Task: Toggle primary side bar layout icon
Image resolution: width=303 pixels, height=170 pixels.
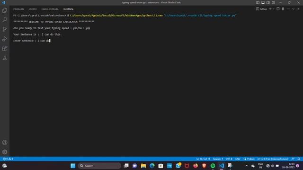Action: pyautogui.click(x=258, y=2)
